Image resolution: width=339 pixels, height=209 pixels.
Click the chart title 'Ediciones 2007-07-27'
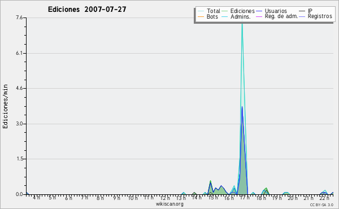point(87,10)
